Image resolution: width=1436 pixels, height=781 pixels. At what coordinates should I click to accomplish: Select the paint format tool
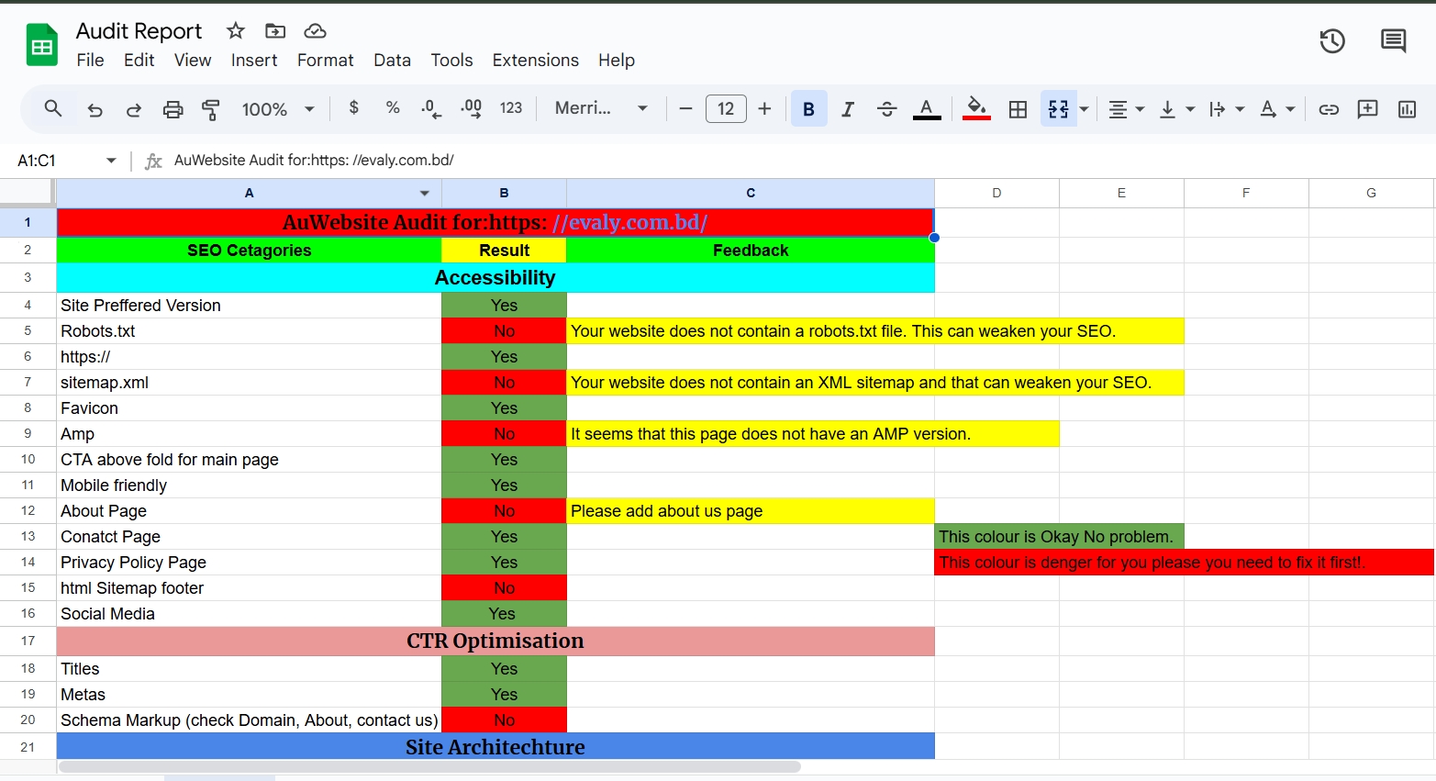(210, 108)
